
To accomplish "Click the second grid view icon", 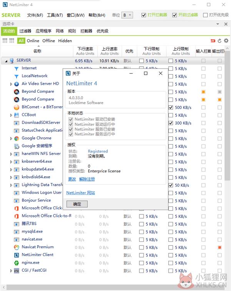I will coord(12,41).
